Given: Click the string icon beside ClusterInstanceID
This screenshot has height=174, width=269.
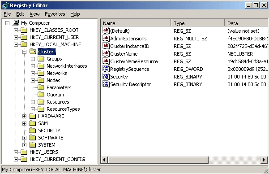Looking at the screenshot, I should (106, 46).
